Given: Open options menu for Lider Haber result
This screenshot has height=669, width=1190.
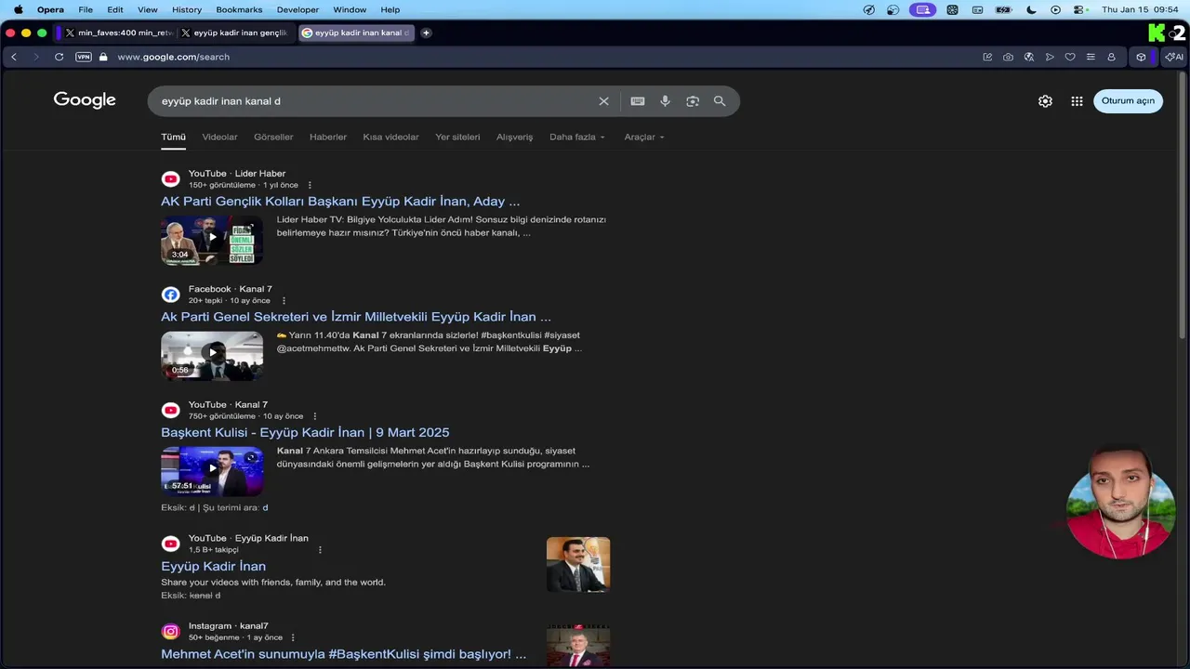Looking at the screenshot, I should [x=310, y=185].
